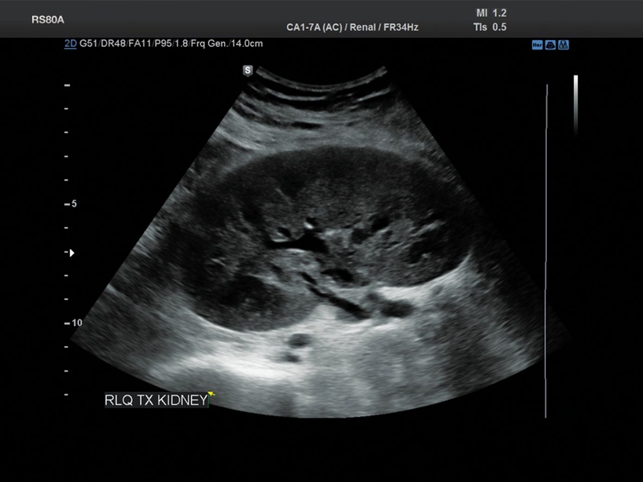Click the fan-shaped scan mode icon

[x=550, y=45]
